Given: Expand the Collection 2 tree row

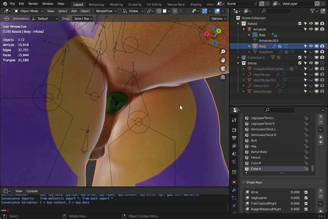Looking at the screenshot, I should pos(238,57).
